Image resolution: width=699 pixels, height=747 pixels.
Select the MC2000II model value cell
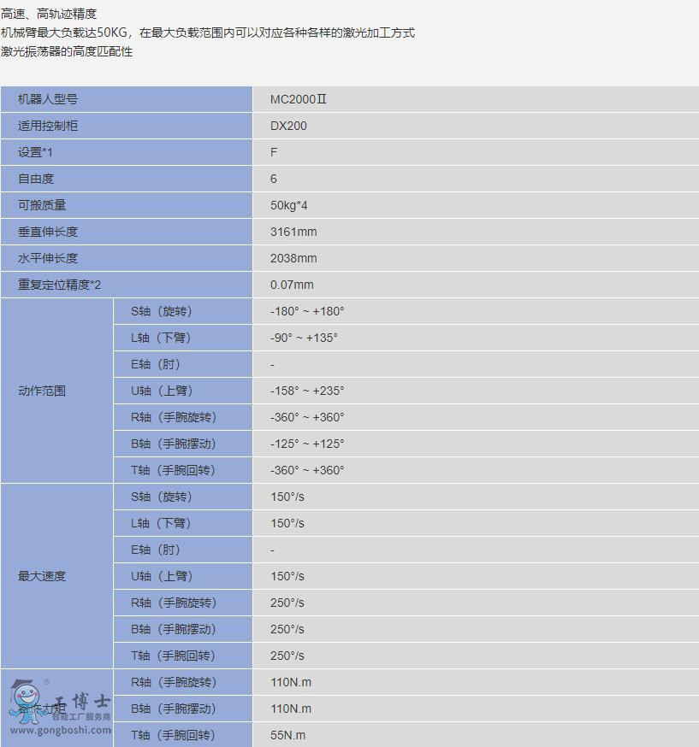pyautogui.click(x=299, y=99)
